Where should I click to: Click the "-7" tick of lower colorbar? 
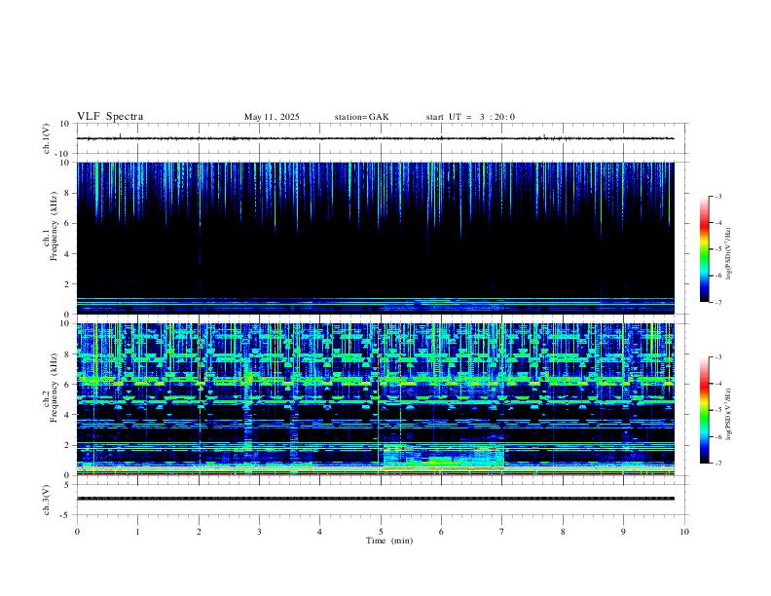tap(717, 464)
